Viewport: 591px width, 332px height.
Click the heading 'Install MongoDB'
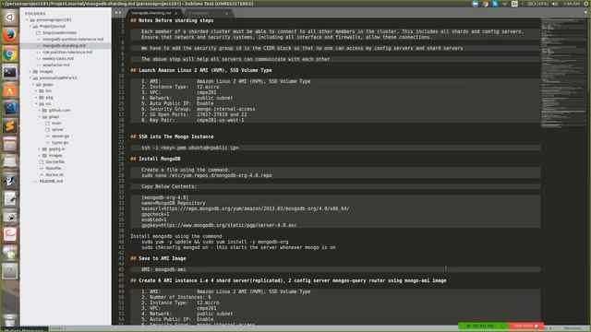[159, 159]
